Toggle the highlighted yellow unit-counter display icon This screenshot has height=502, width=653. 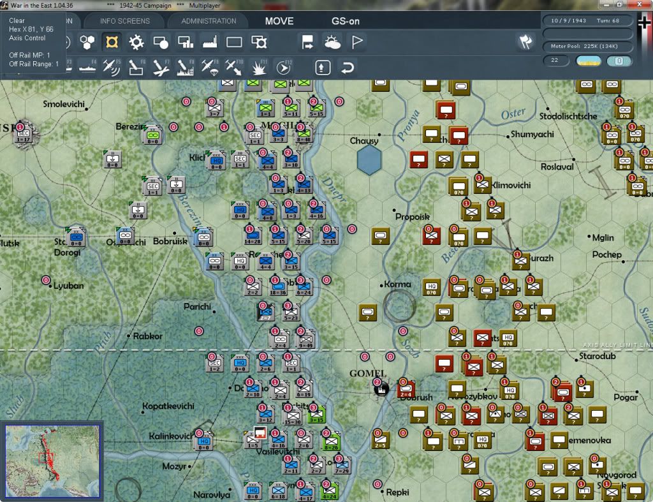(x=112, y=42)
